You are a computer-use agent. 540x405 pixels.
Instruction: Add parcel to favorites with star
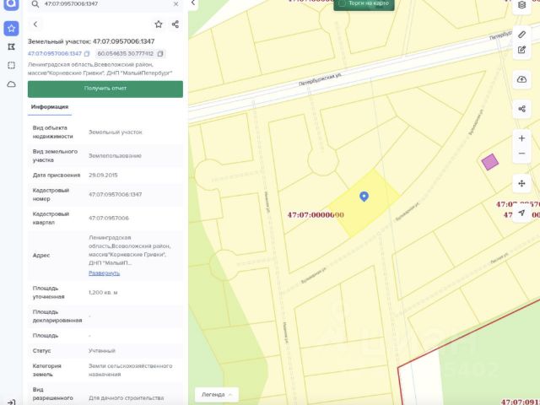tap(159, 24)
